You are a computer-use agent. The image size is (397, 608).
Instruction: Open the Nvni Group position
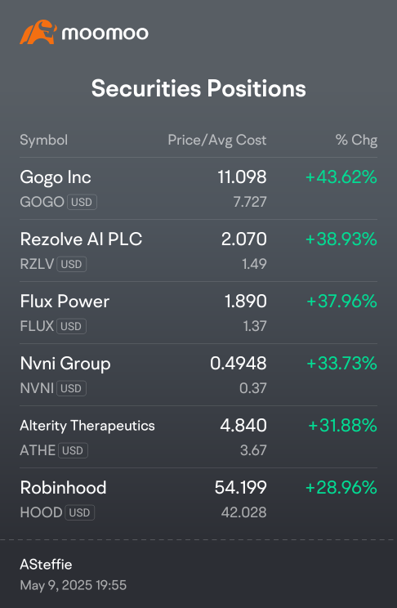198,374
